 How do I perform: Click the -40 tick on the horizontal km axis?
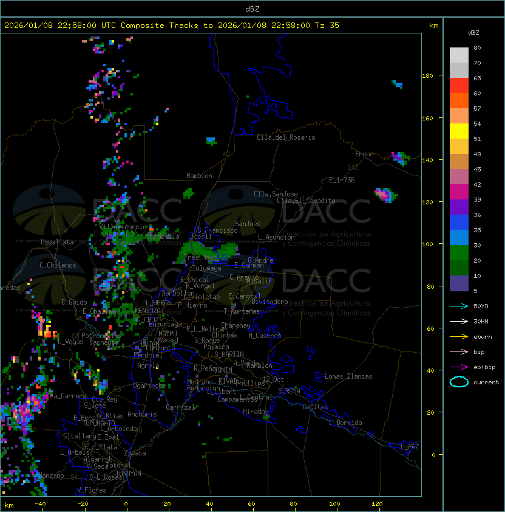40,504
